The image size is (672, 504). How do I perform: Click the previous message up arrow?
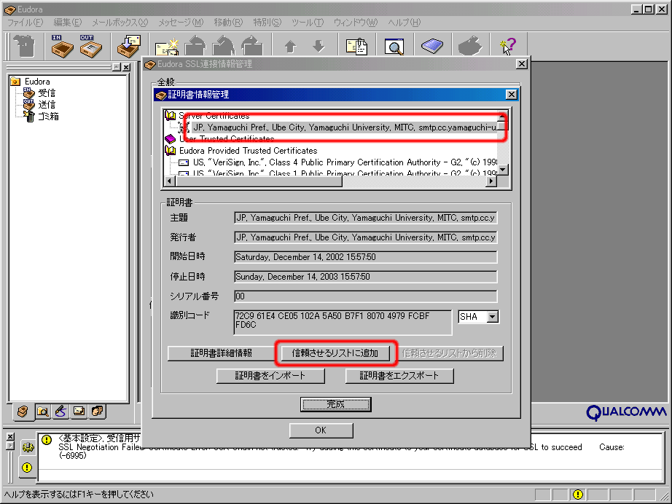[290, 46]
